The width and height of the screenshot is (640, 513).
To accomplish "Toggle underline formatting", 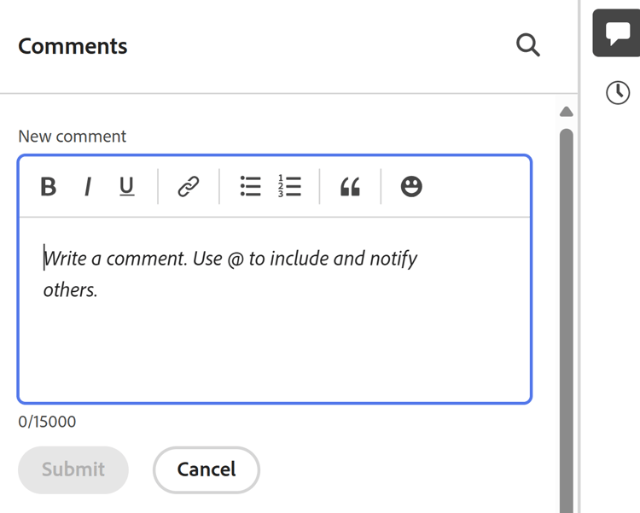I will pos(127,187).
